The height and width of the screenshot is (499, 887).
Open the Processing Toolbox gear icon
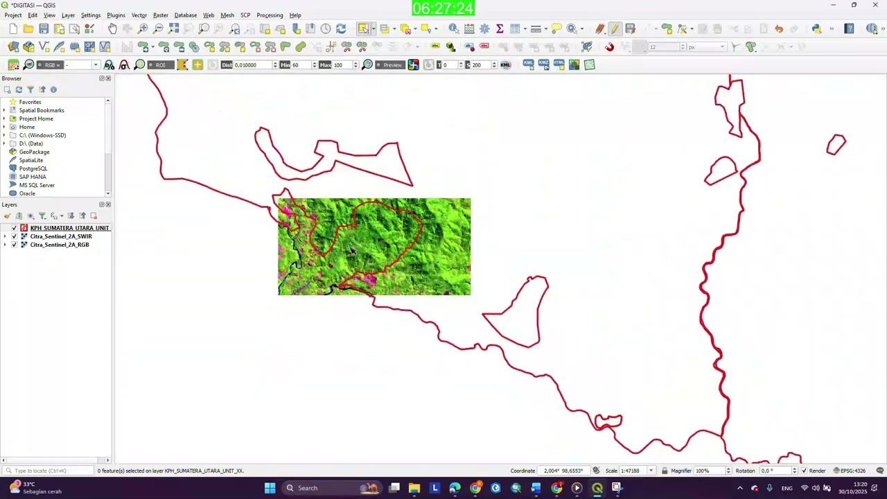[484, 28]
